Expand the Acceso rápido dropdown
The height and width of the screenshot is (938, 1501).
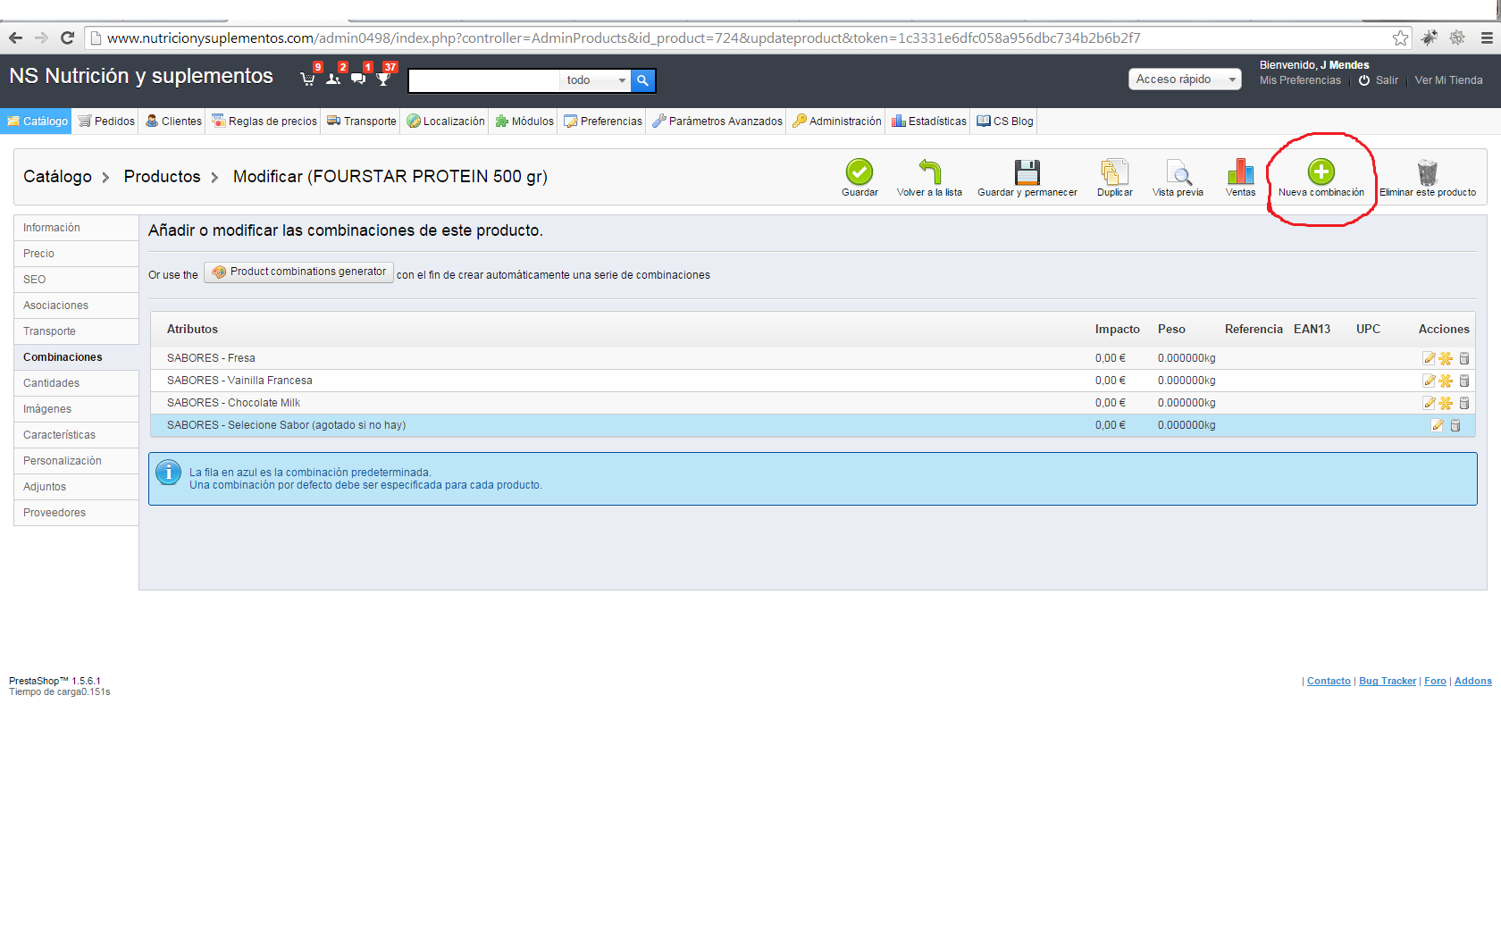[1185, 80]
